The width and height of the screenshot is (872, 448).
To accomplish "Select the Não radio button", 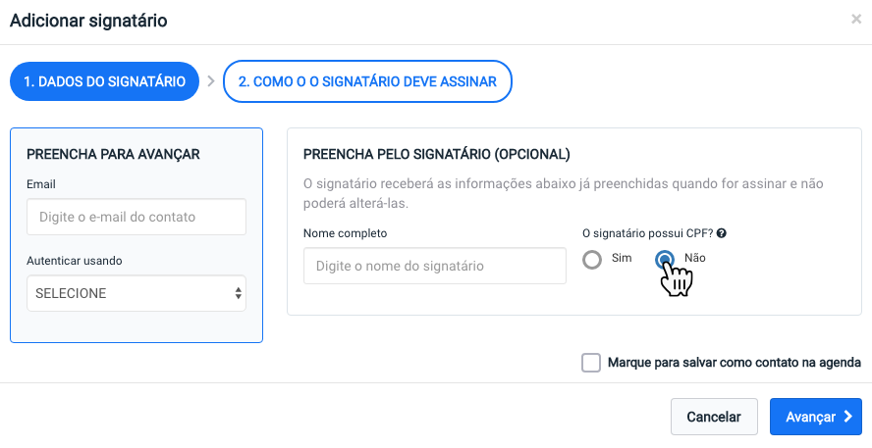I will tap(665, 259).
